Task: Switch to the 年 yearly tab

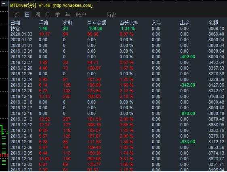Action: pos(67,15)
